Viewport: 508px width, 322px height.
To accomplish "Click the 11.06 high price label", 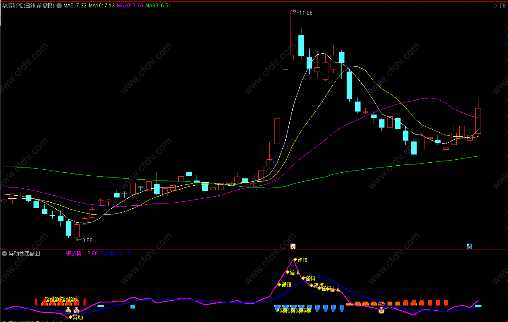I will coord(306,13).
